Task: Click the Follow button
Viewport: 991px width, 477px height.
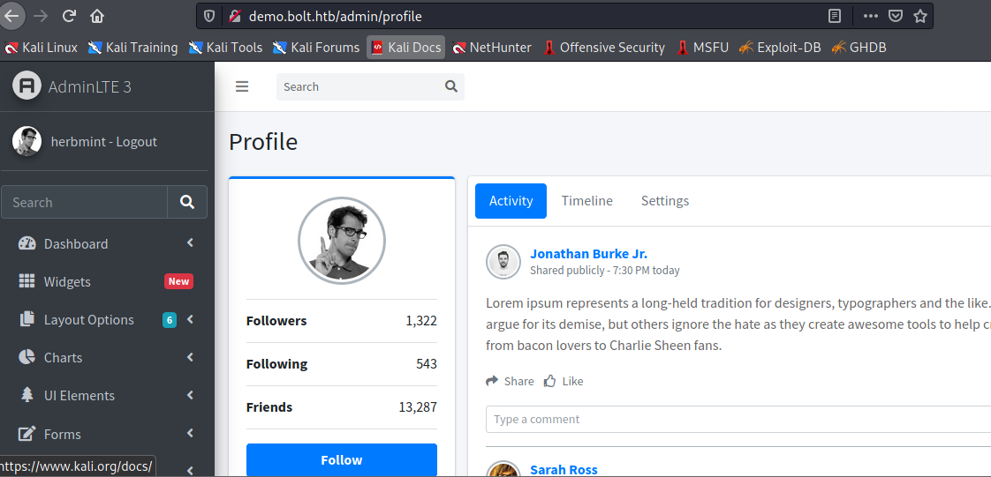Action: pyautogui.click(x=342, y=460)
